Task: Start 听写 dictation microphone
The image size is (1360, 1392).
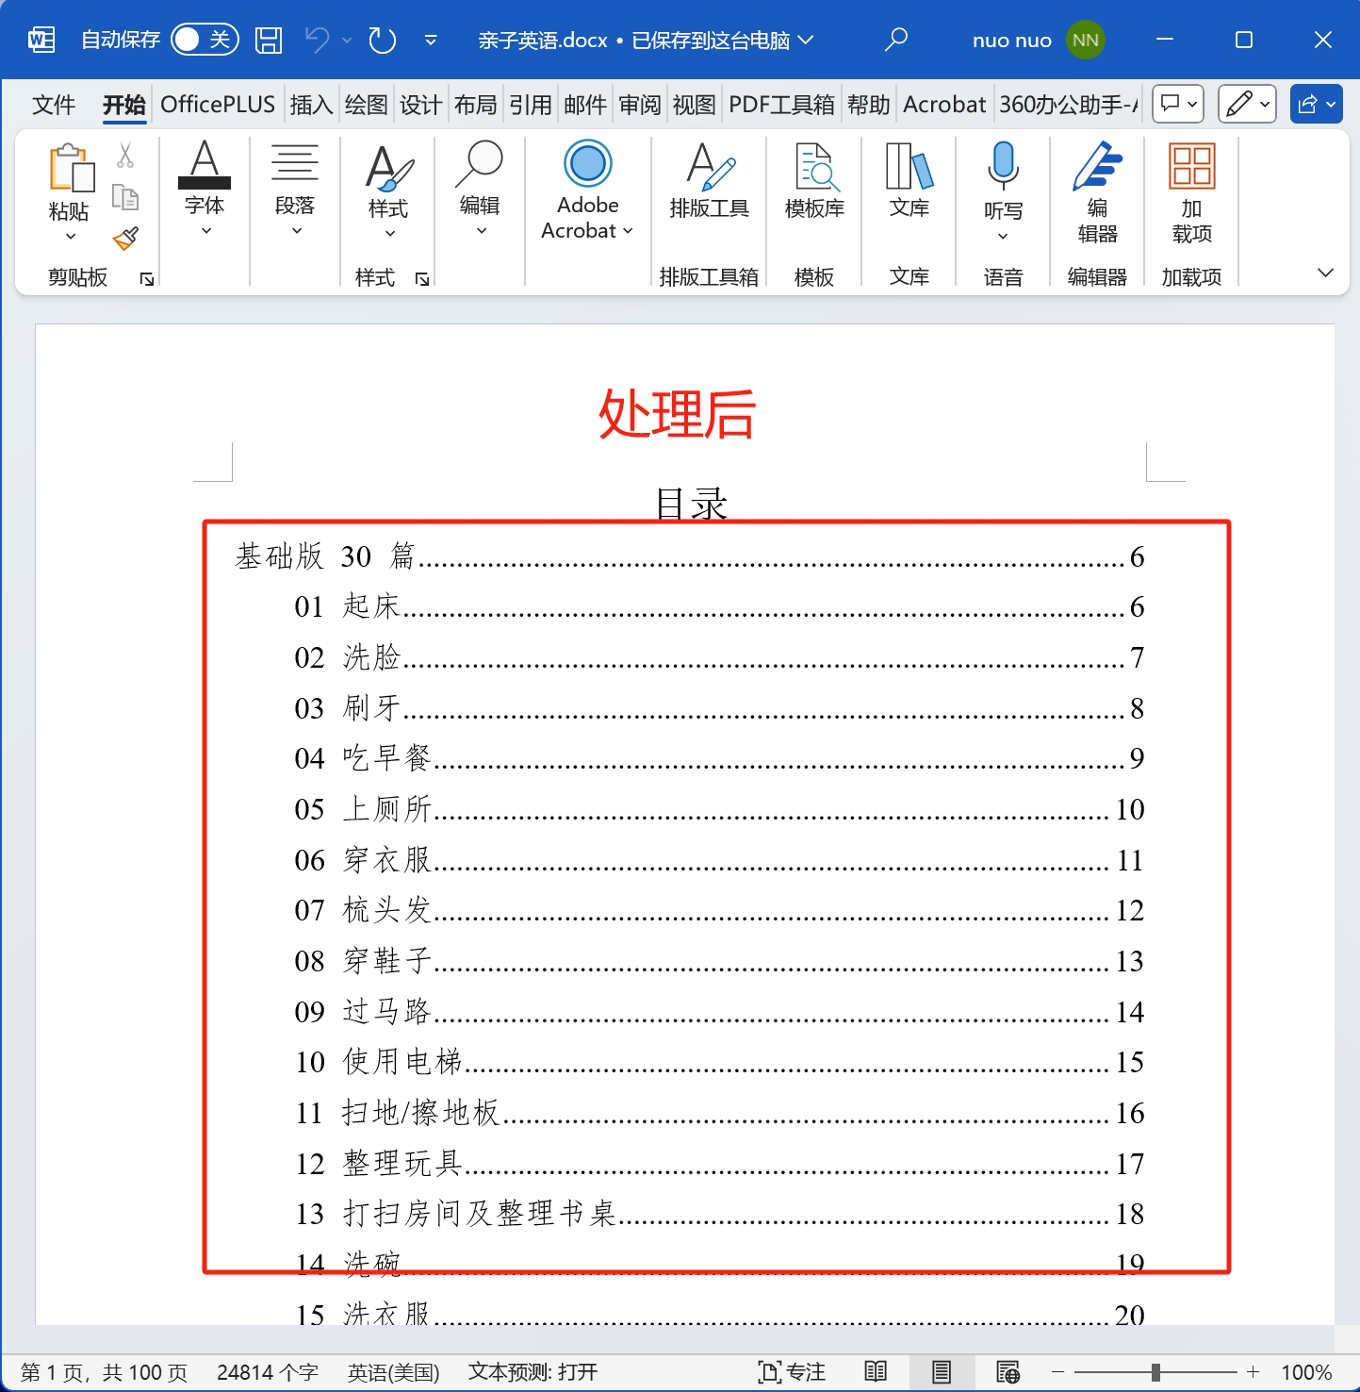Action: point(1003,191)
